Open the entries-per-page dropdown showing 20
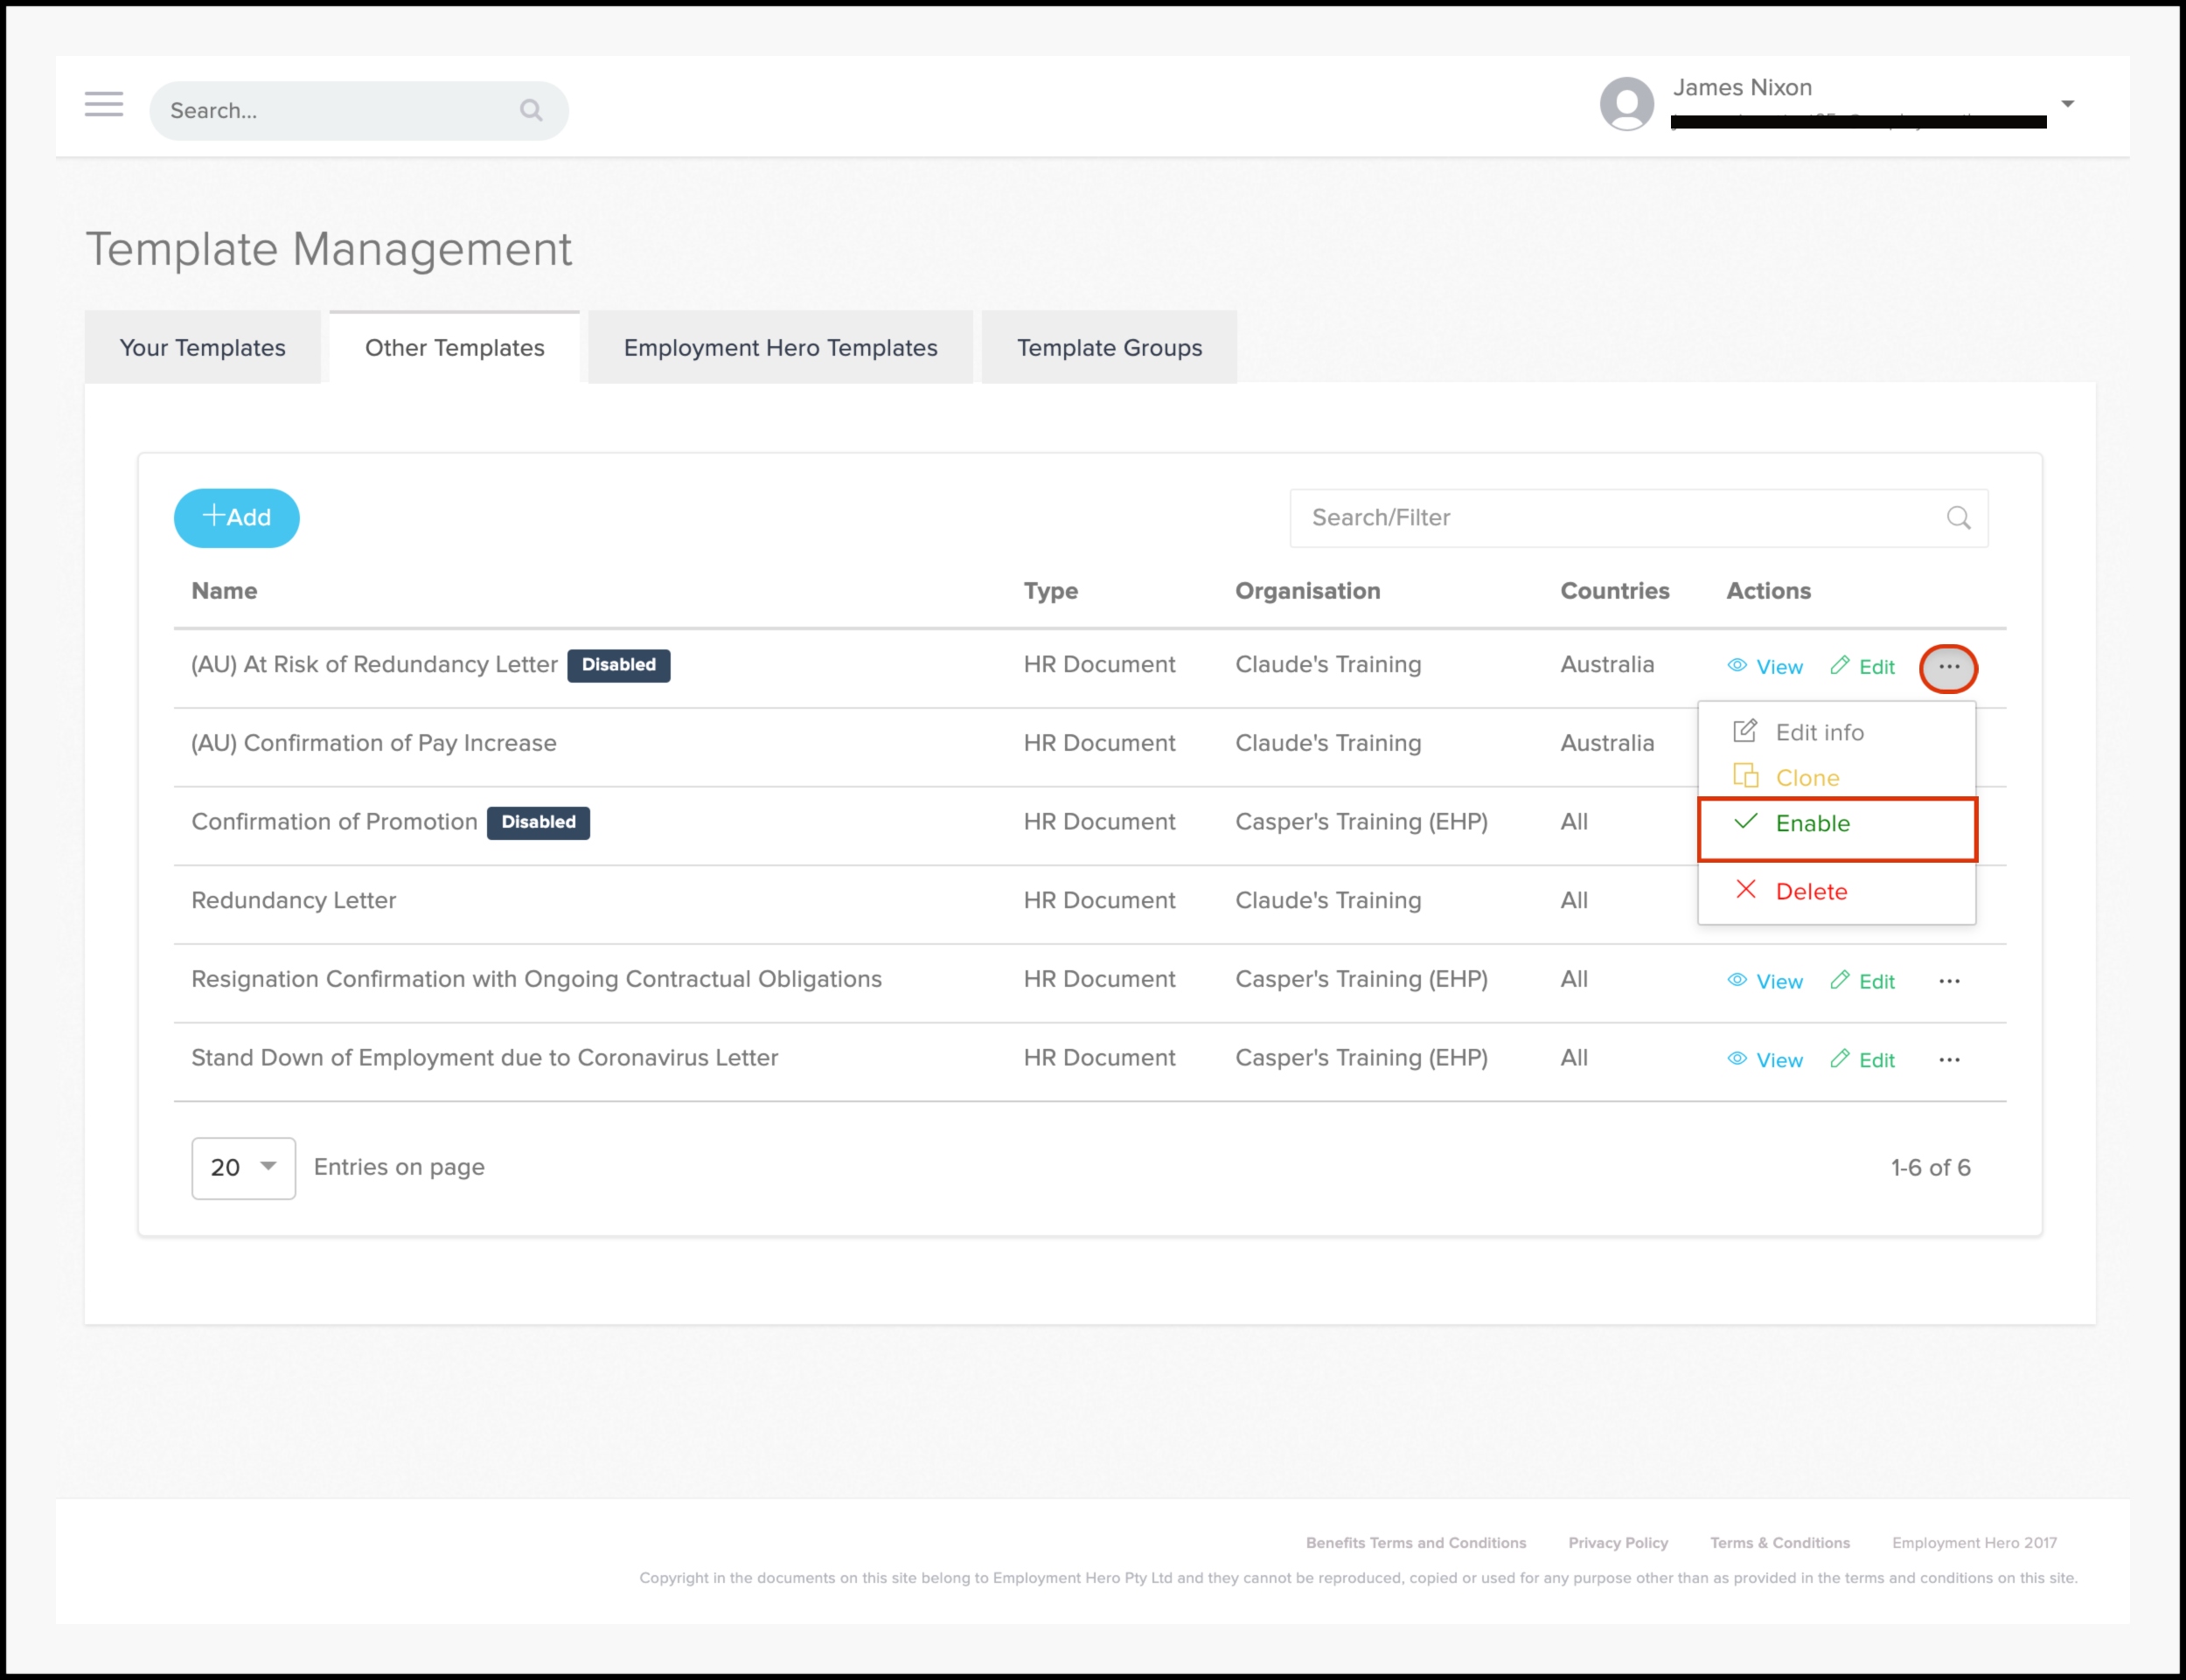 [243, 1167]
